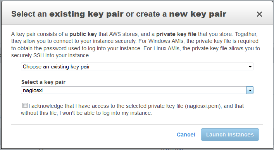Click the black arrow of the first dropdown
The width and height of the screenshot is (274, 150).
[x=250, y=67]
